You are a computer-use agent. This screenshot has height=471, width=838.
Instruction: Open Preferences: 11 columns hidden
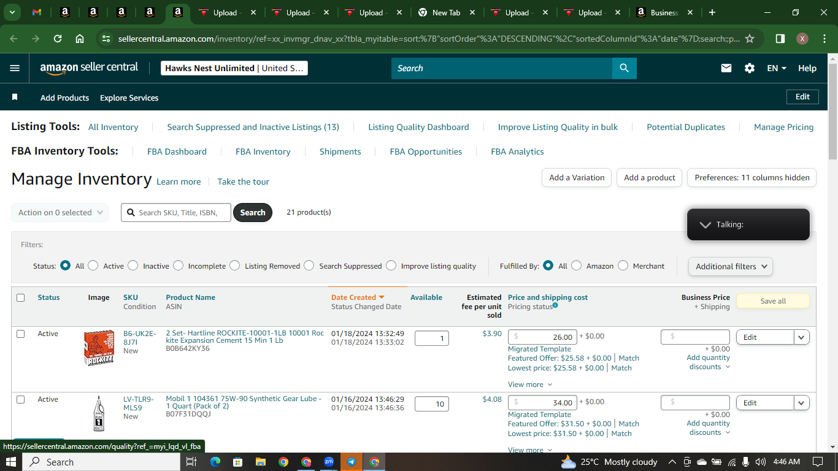[752, 177]
